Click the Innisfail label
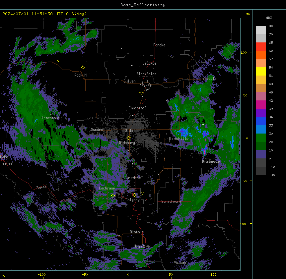286x279 pixels. (x=138, y=108)
